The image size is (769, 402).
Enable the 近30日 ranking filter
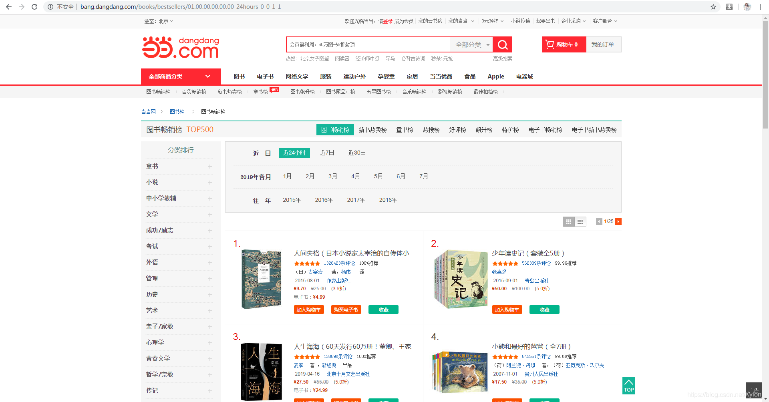(356, 153)
